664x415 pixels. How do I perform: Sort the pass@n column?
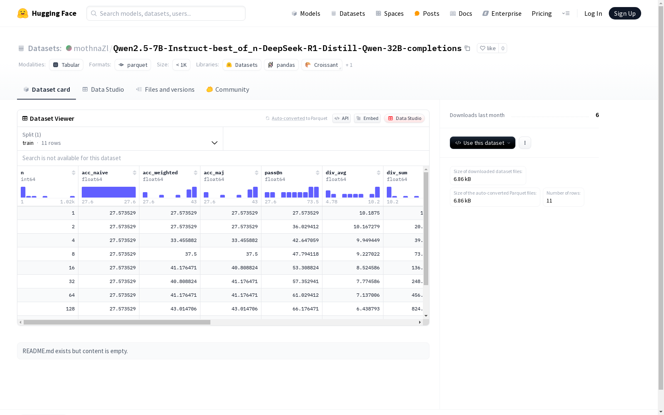[x=317, y=173]
